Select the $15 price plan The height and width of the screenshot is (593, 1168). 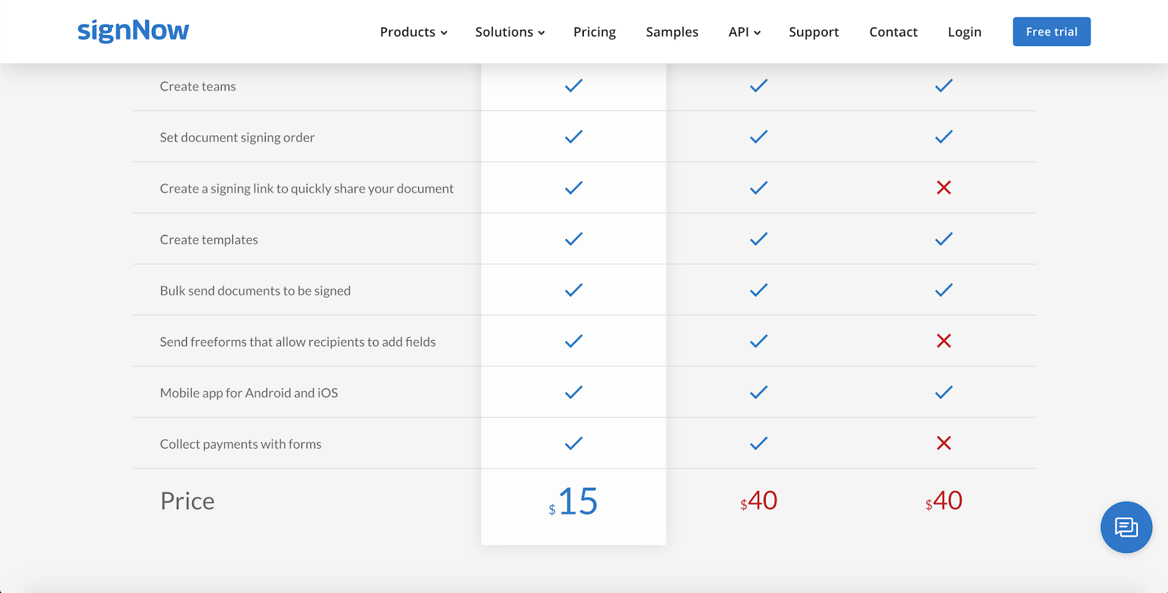tap(574, 502)
